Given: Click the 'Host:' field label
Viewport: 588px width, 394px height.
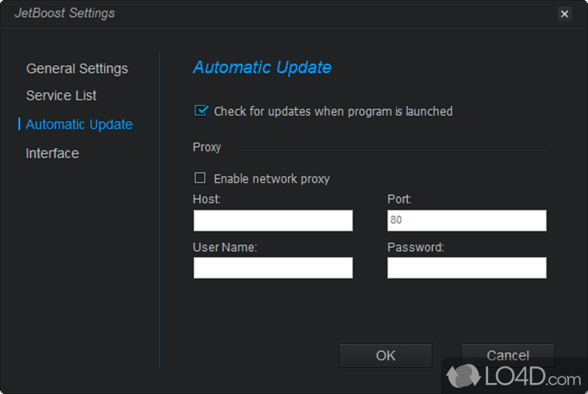Looking at the screenshot, I should 207,199.
